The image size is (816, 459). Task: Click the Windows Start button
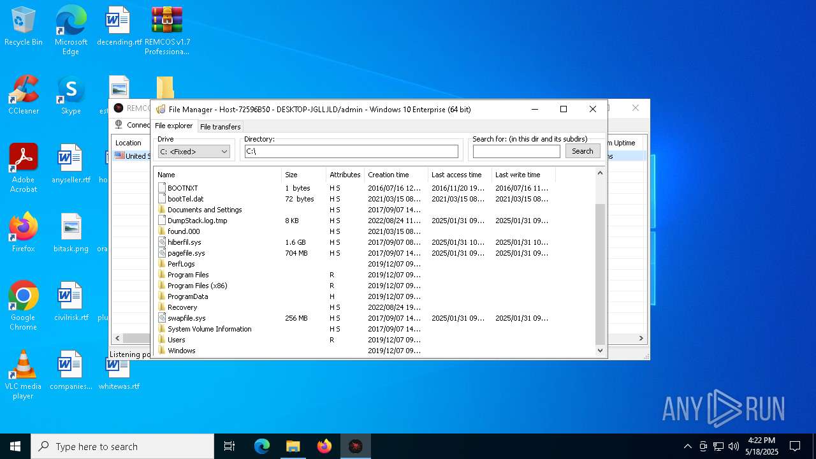15,446
